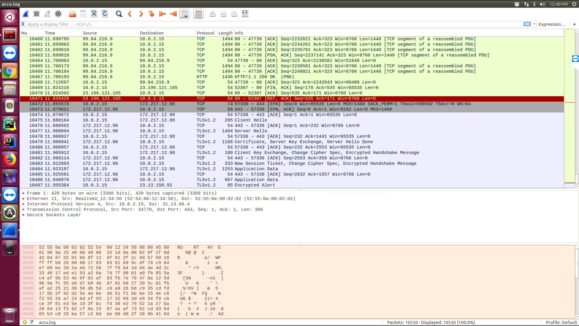The height and width of the screenshot is (326, 579).
Task: Select the red RST packet row 10471
Action: 188,98
